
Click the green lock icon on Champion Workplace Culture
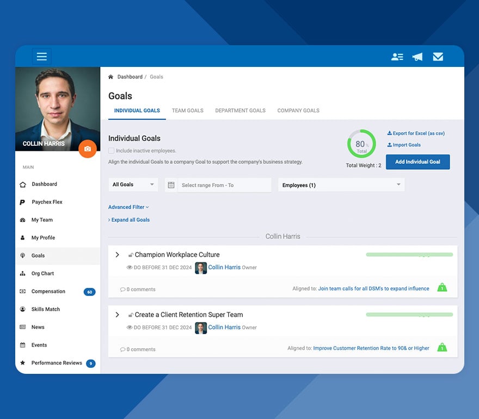tap(442, 287)
